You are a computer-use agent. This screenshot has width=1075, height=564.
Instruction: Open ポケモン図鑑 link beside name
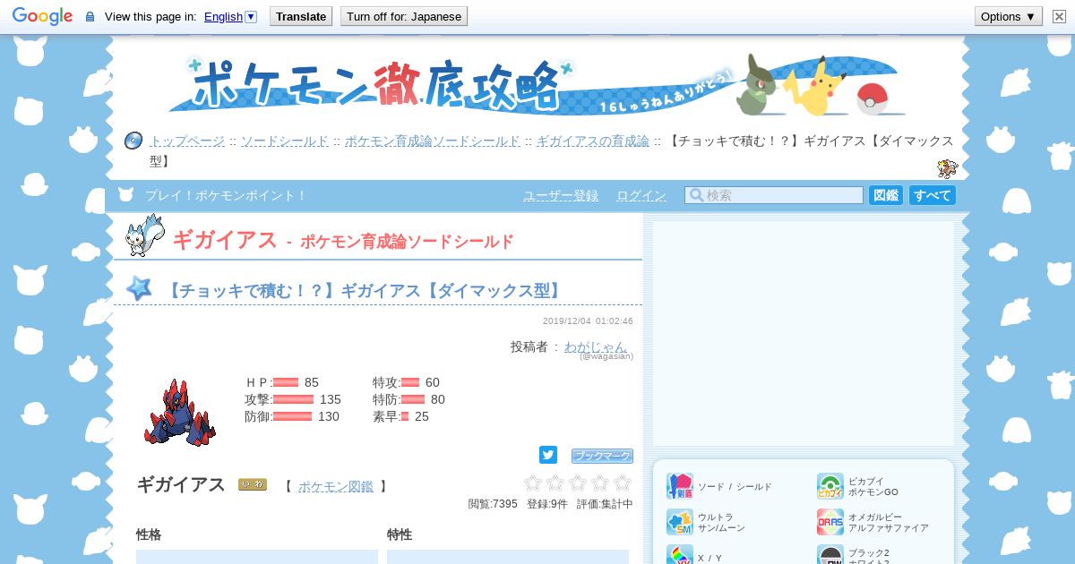click(336, 486)
